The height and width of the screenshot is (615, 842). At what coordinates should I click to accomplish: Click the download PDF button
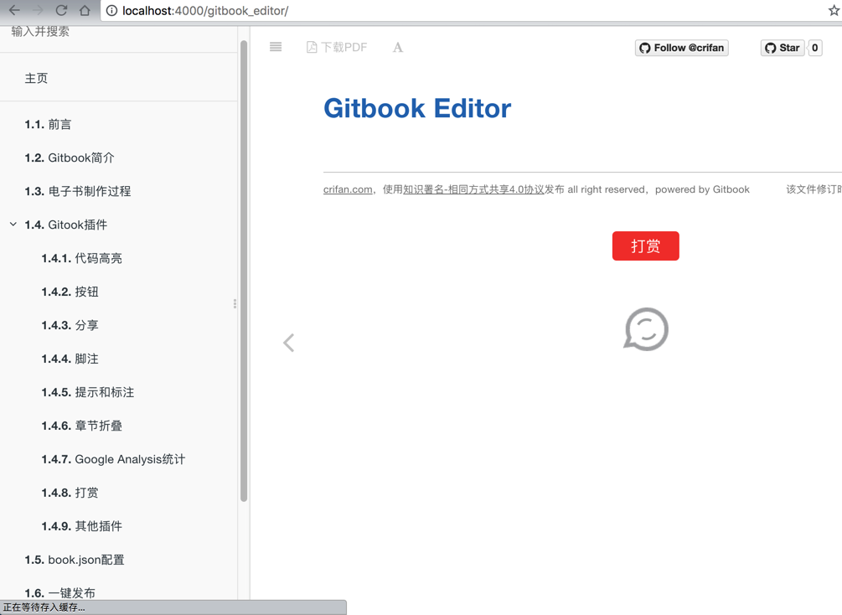click(337, 47)
